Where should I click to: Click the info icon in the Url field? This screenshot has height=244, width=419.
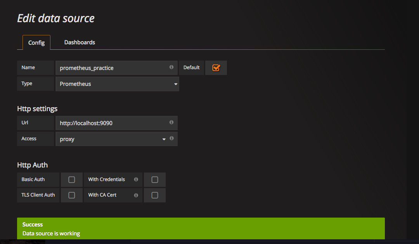click(171, 122)
